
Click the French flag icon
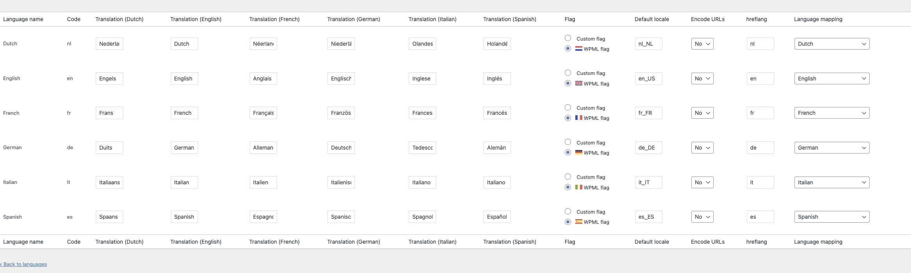coord(579,118)
